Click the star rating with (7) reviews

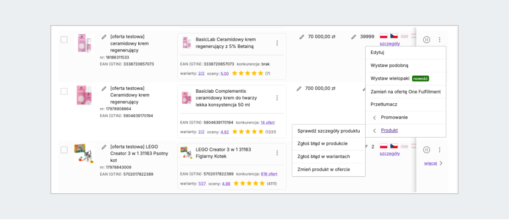click(248, 73)
